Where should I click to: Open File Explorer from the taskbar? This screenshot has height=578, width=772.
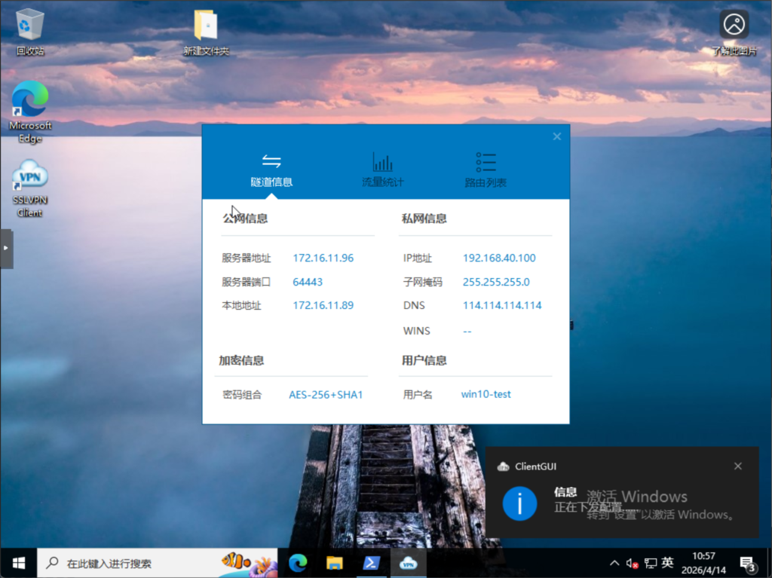coord(335,562)
